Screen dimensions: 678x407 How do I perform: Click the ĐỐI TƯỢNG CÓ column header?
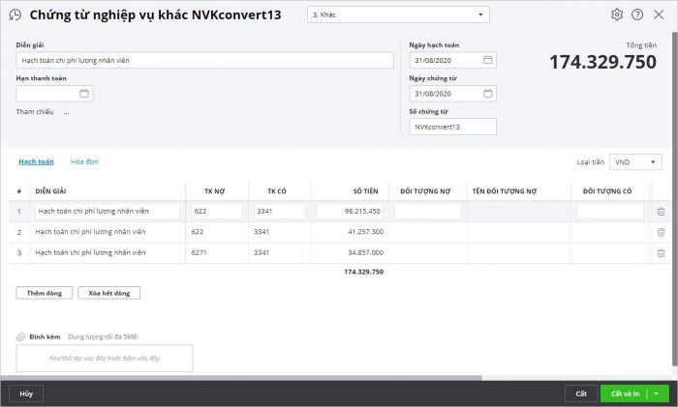[607, 191]
